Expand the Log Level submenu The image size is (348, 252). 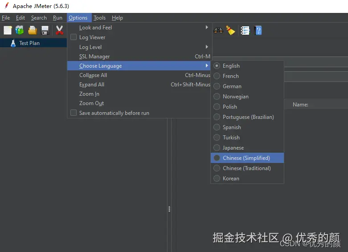[x=139, y=47]
